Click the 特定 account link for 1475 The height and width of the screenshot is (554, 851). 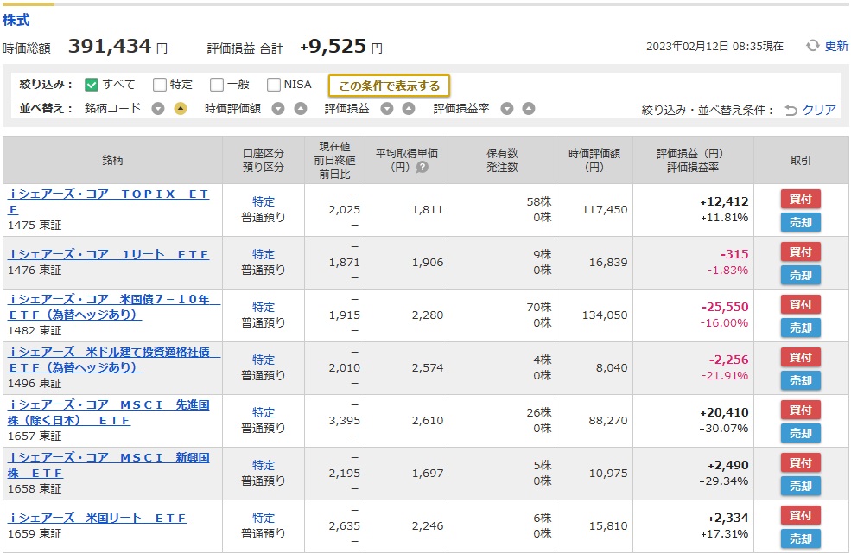point(264,201)
